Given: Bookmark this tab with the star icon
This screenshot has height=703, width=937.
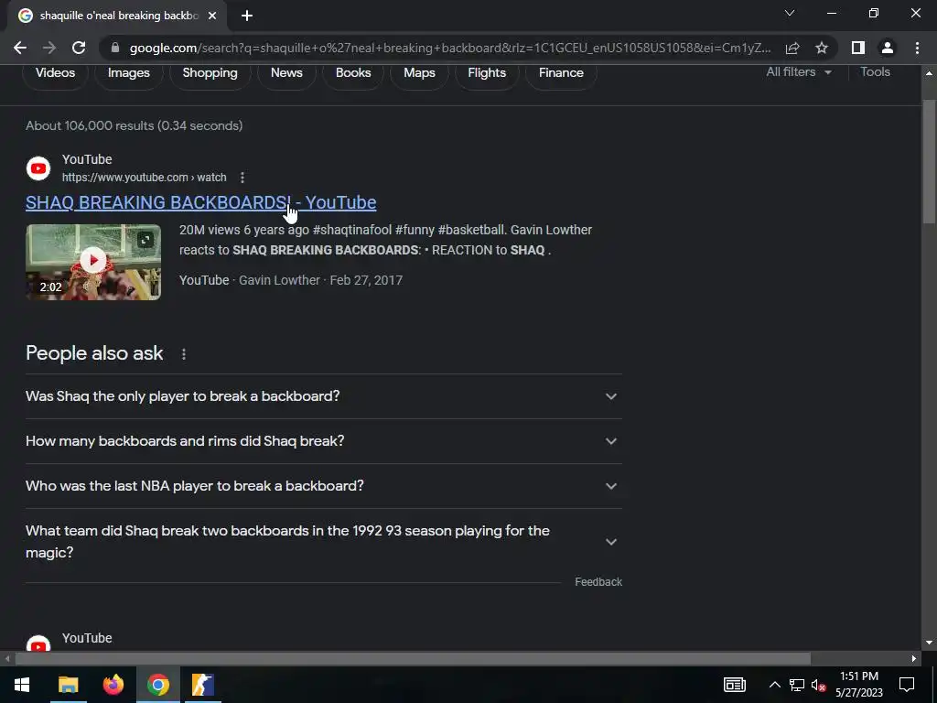Looking at the screenshot, I should [x=822, y=48].
